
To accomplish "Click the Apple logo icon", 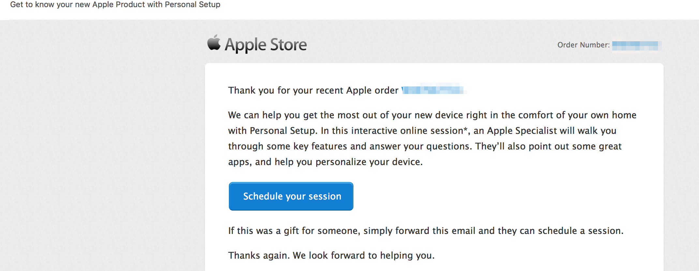I will click(214, 43).
